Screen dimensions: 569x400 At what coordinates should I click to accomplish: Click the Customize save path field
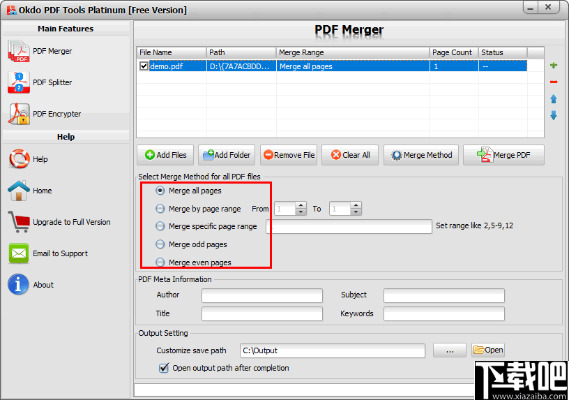pos(333,350)
